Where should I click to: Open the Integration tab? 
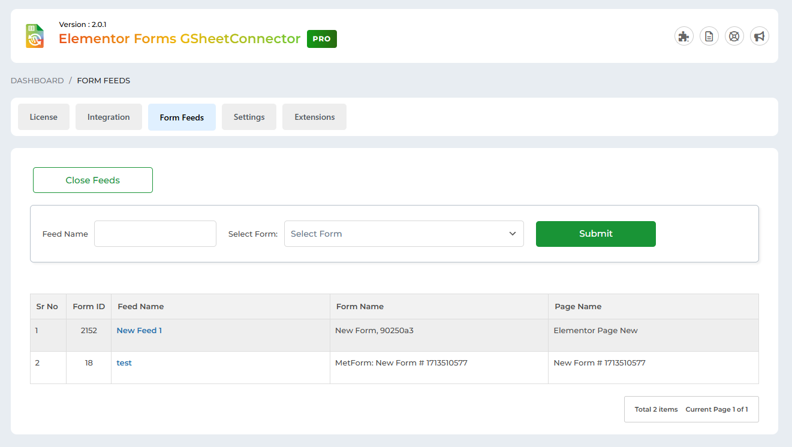click(x=109, y=117)
